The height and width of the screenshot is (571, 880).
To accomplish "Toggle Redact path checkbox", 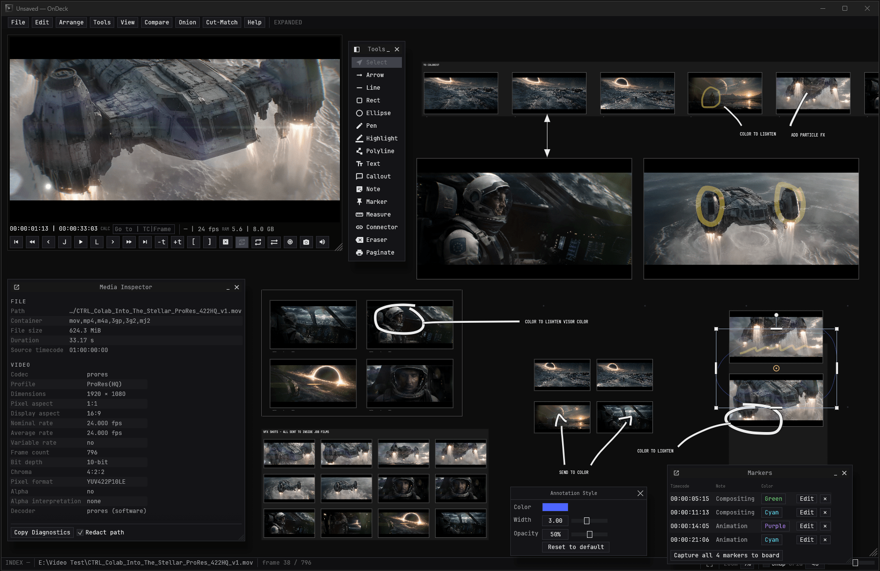I will [80, 532].
